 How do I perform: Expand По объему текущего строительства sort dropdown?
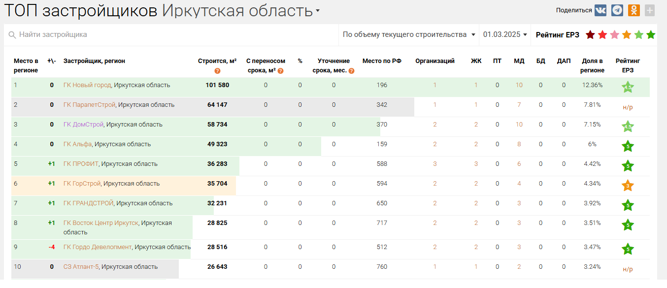[x=409, y=34]
